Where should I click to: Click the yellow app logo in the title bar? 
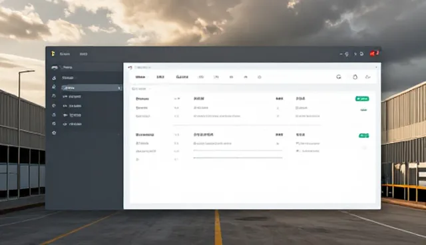[53, 53]
